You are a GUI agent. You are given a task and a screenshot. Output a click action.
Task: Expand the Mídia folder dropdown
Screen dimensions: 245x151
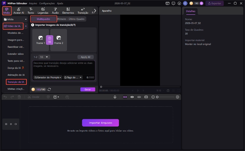pyautogui.click(x=26, y=19)
